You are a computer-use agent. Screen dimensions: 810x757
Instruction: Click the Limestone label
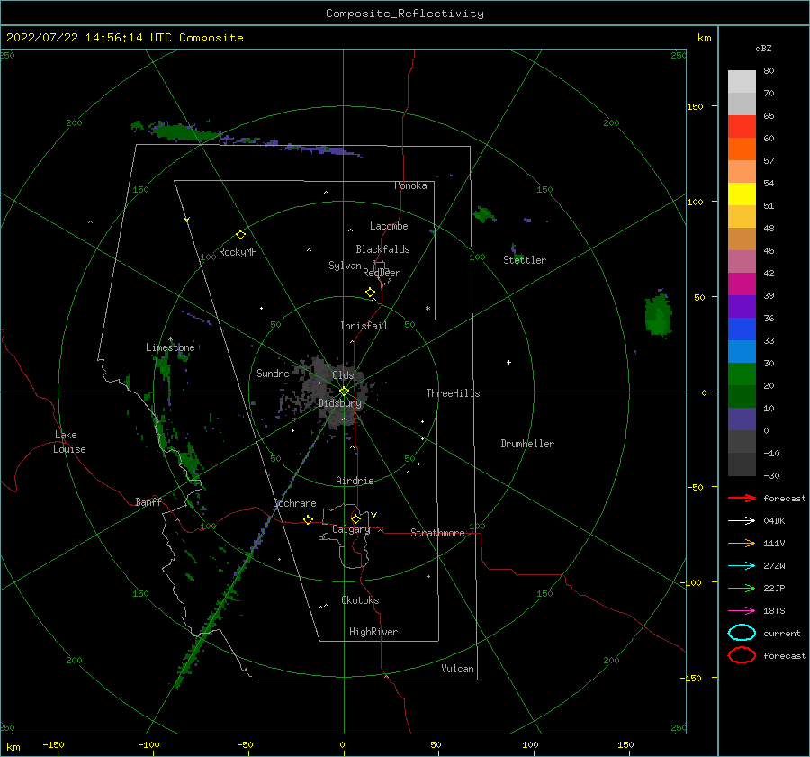point(170,347)
